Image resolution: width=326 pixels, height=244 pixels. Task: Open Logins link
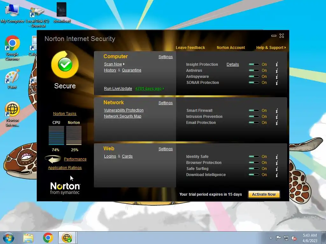click(110, 156)
